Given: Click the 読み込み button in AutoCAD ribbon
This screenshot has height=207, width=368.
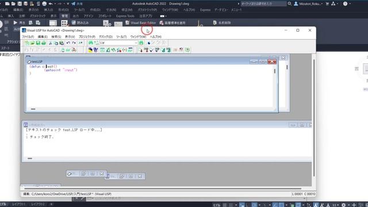Looking at the screenshot, I should point(80,23).
